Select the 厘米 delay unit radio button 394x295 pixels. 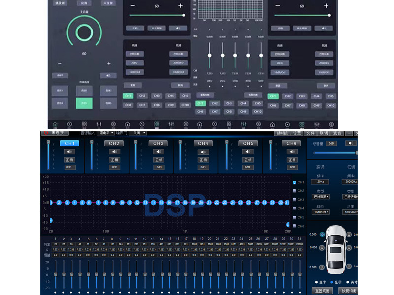click(x=316, y=282)
